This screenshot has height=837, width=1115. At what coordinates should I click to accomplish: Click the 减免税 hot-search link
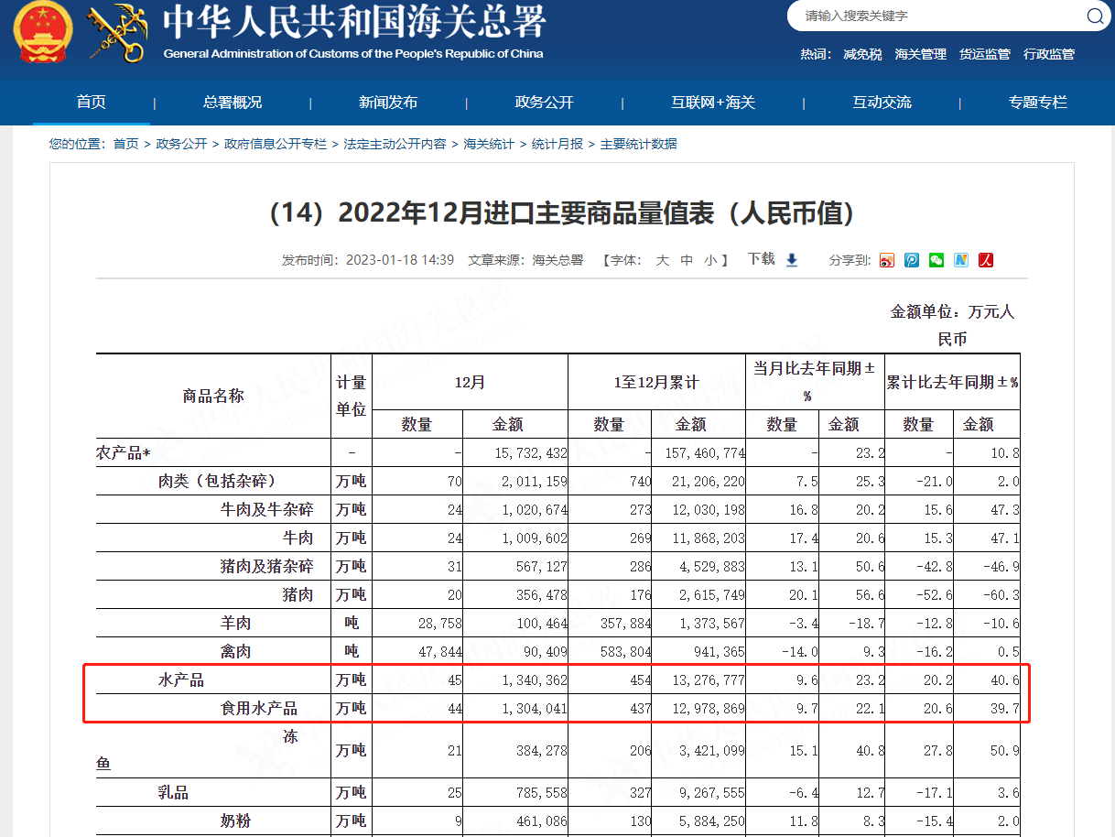pyautogui.click(x=862, y=54)
